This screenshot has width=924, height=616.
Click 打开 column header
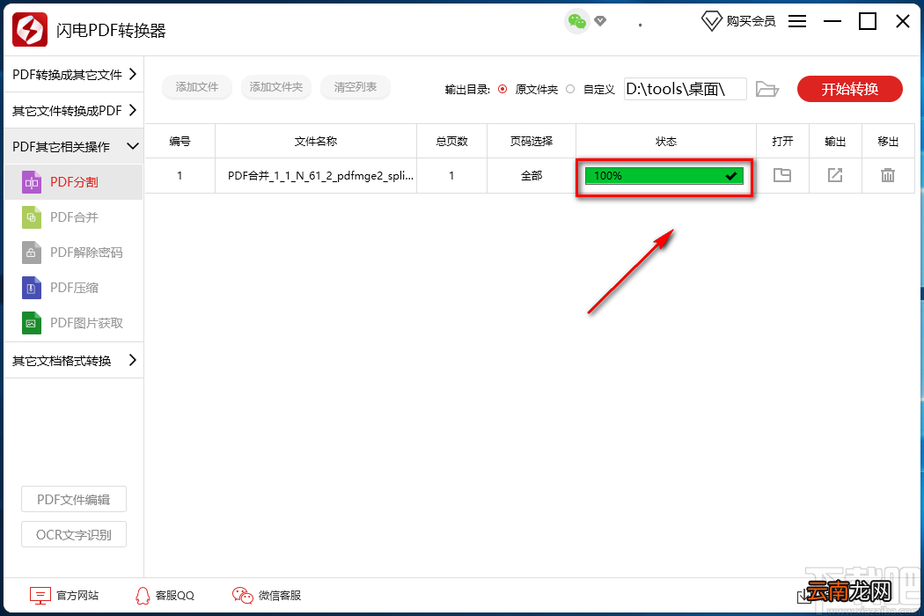click(x=782, y=142)
